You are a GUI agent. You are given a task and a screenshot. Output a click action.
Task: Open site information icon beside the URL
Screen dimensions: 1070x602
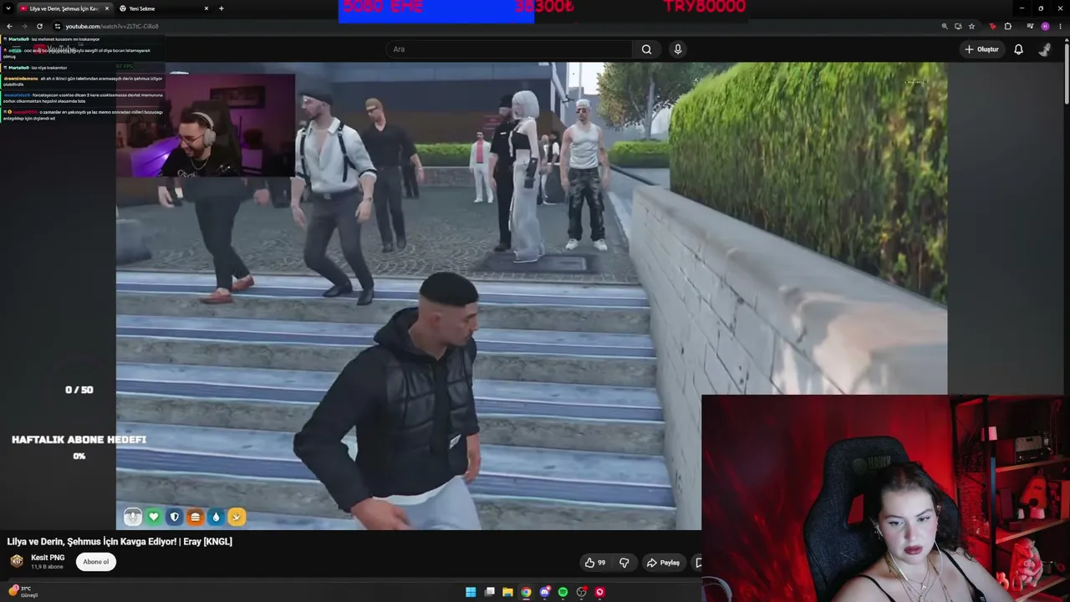[x=57, y=26]
